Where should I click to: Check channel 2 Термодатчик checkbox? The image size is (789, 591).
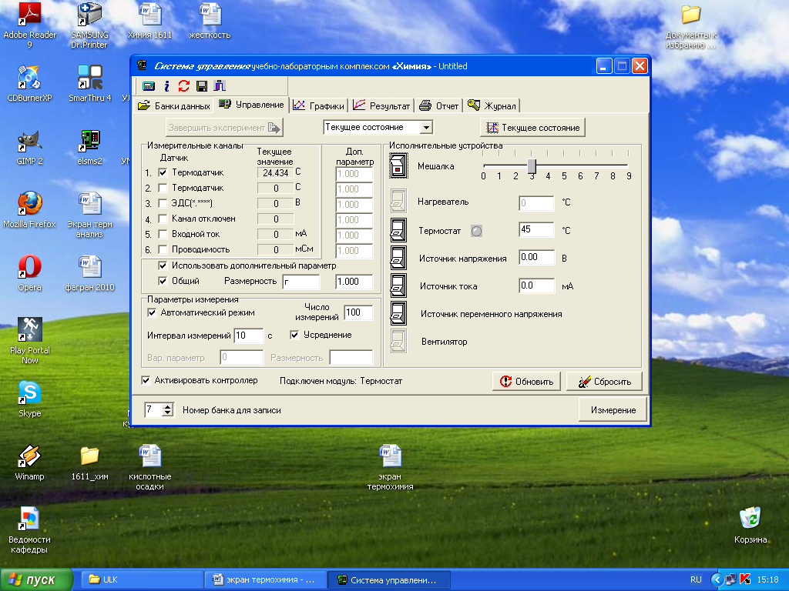point(163,188)
